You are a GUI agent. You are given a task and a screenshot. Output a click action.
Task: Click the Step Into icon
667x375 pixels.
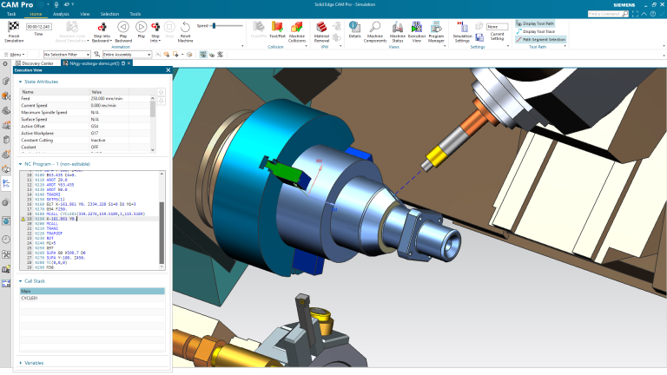click(x=155, y=27)
